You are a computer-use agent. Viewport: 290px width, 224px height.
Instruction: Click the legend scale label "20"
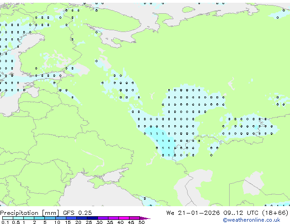point(78,222)
